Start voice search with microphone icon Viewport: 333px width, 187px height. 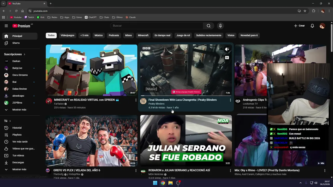(x=220, y=26)
